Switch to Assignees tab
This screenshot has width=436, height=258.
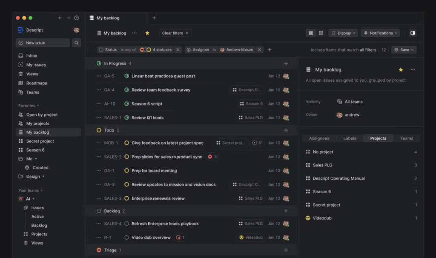(319, 138)
